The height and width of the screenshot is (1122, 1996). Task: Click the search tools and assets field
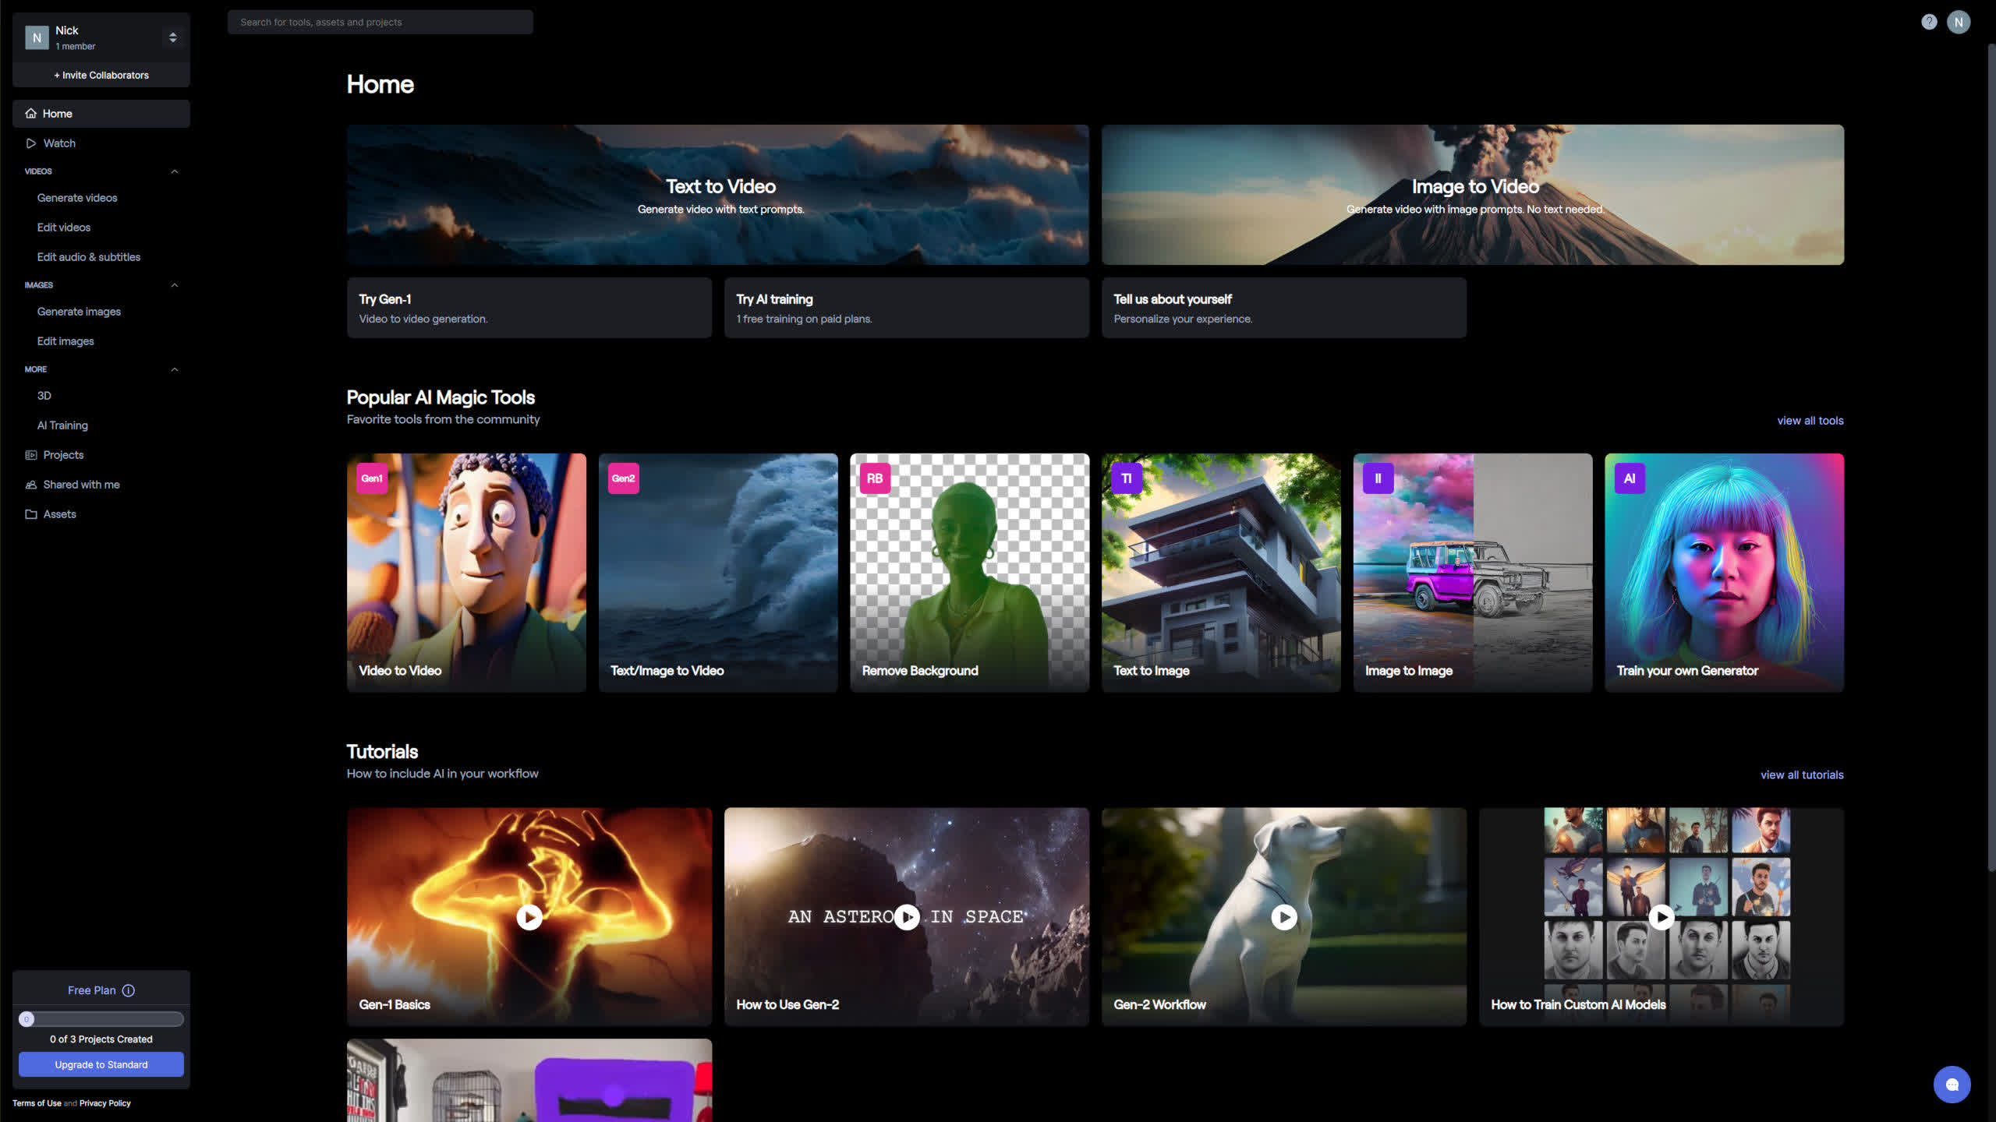380,22
